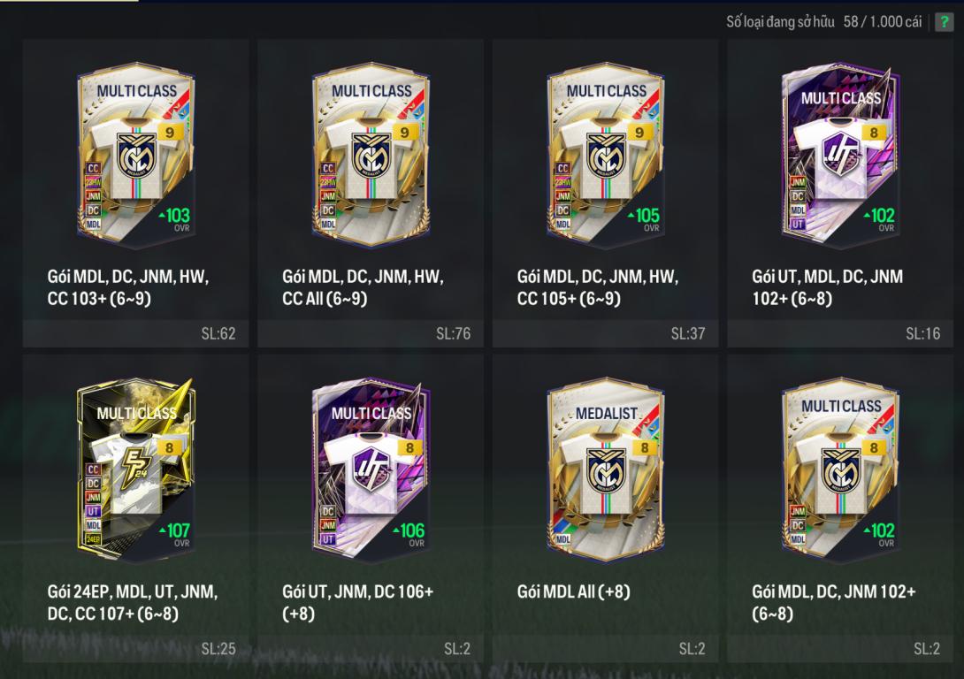Open the black-gold 24EP 107 OVR pack
Image resolution: width=964 pixels, height=679 pixels.
coord(136,470)
